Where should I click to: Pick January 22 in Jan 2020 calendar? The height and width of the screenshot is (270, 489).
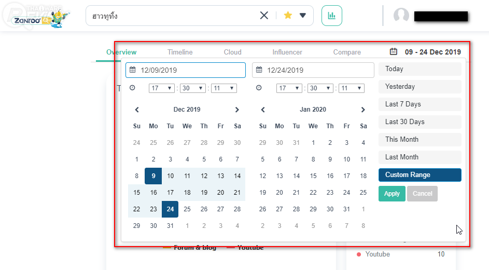click(313, 193)
